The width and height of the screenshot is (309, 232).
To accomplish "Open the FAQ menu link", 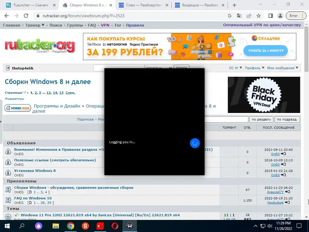I will (x=92, y=25).
